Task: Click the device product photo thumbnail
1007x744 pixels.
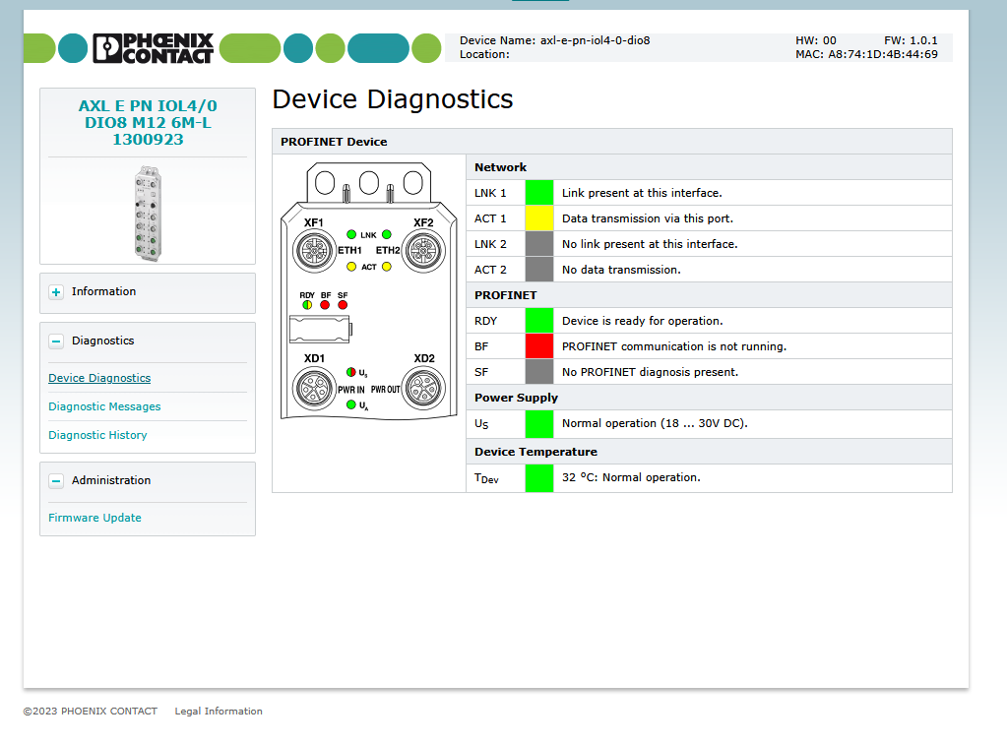Action: coord(148,213)
